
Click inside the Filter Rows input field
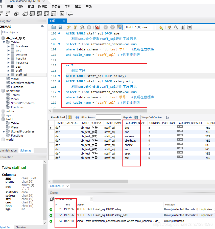pyautogui.click(x=109, y=117)
